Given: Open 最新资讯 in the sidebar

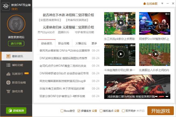Looking at the screenshot, I should 16,56.
